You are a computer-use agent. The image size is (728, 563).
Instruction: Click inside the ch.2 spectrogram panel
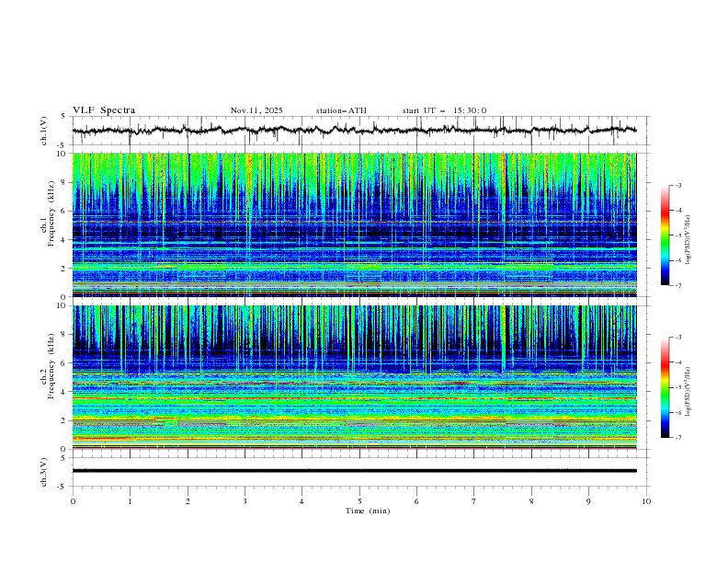point(354,377)
